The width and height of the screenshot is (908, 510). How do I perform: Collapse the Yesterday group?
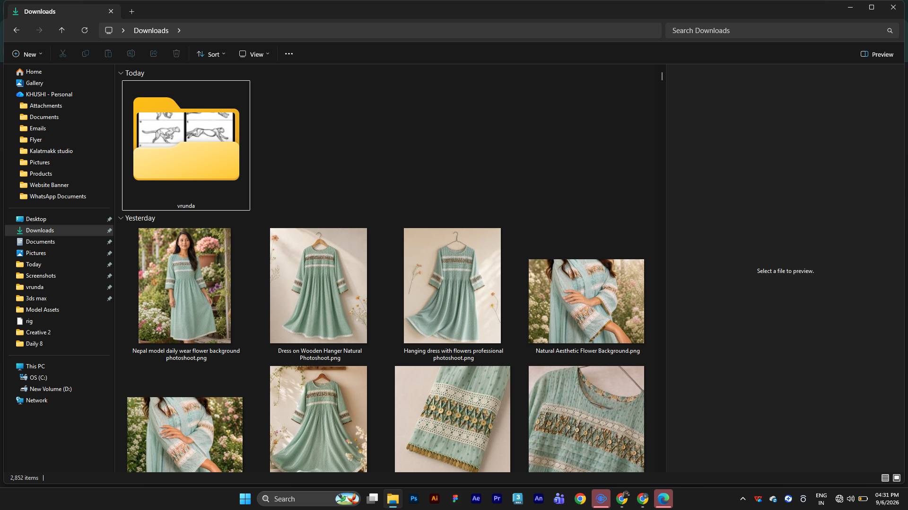click(x=121, y=218)
